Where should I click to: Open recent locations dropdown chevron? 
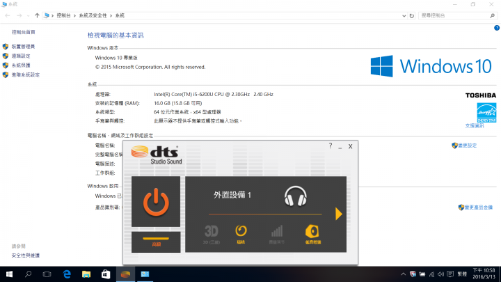(28, 15)
